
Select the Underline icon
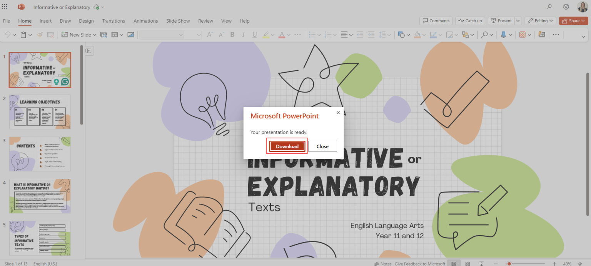(x=254, y=35)
